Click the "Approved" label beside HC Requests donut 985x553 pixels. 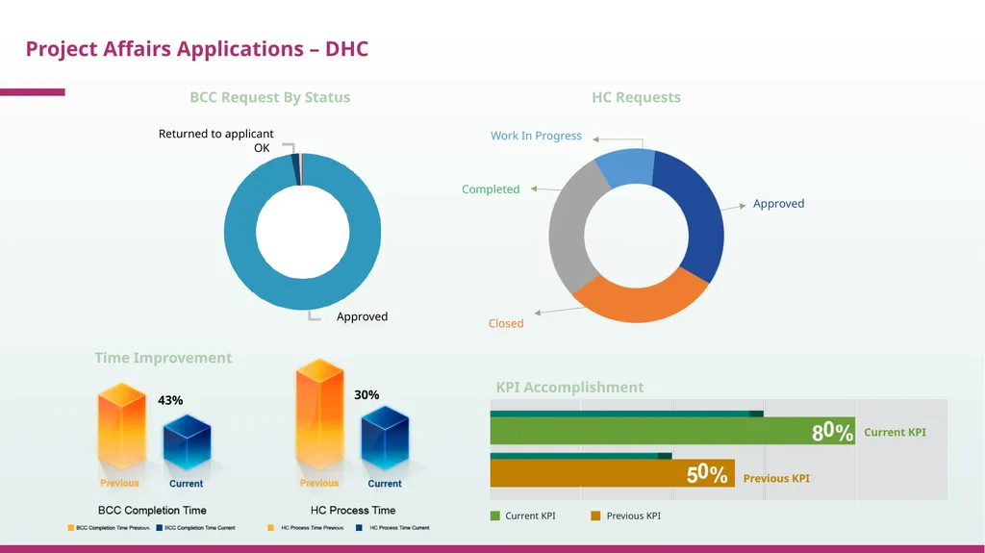778,204
